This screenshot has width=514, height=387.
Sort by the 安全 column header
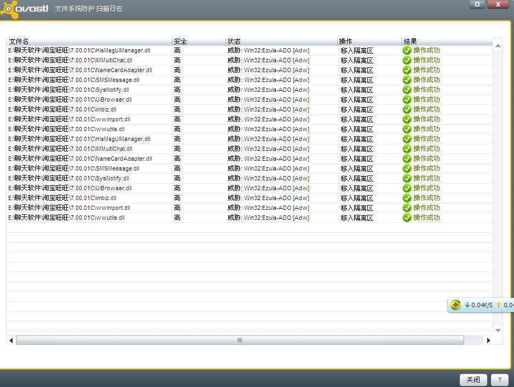coord(199,42)
